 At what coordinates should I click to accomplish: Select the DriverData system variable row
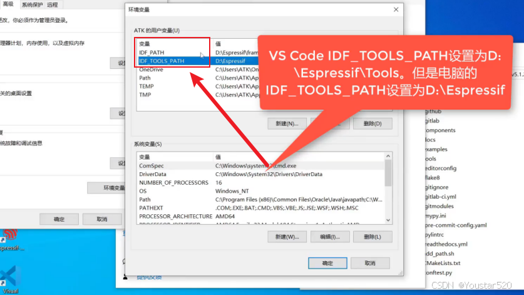coord(260,174)
